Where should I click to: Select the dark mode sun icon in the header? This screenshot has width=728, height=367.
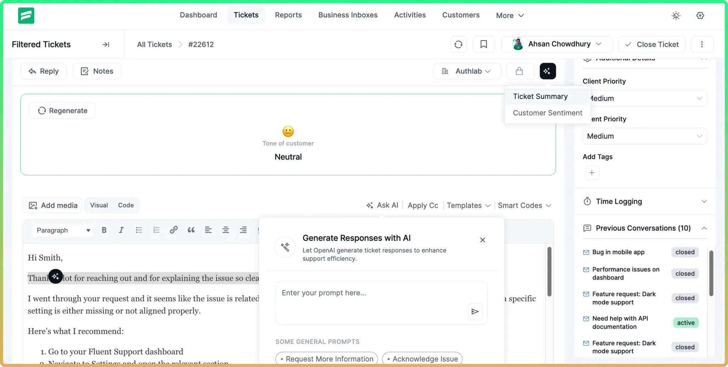pos(675,16)
